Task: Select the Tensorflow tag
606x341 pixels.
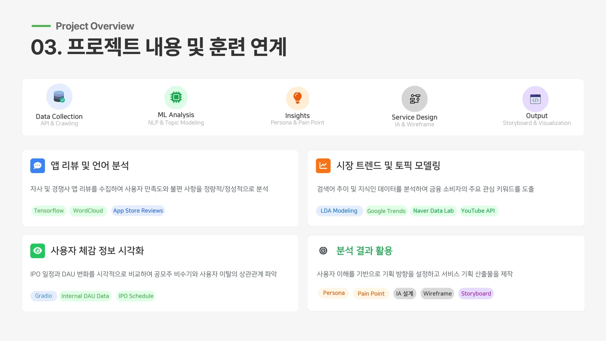Action: click(49, 211)
